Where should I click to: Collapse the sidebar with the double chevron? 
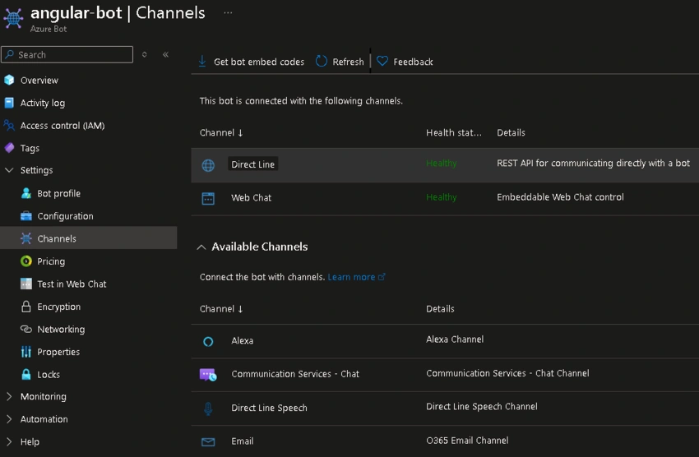coord(165,54)
